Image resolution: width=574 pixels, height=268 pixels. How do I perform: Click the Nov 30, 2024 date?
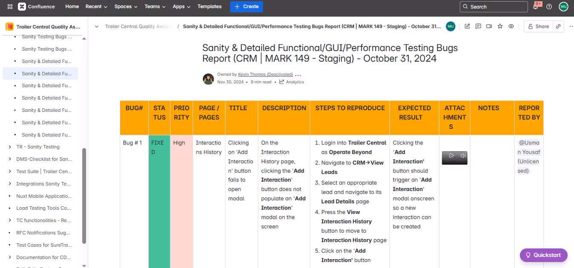[x=230, y=82]
